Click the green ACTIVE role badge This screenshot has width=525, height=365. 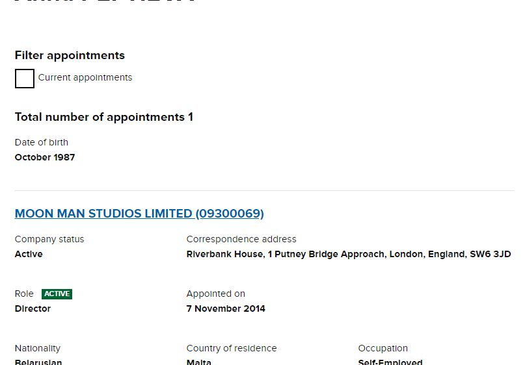57,294
